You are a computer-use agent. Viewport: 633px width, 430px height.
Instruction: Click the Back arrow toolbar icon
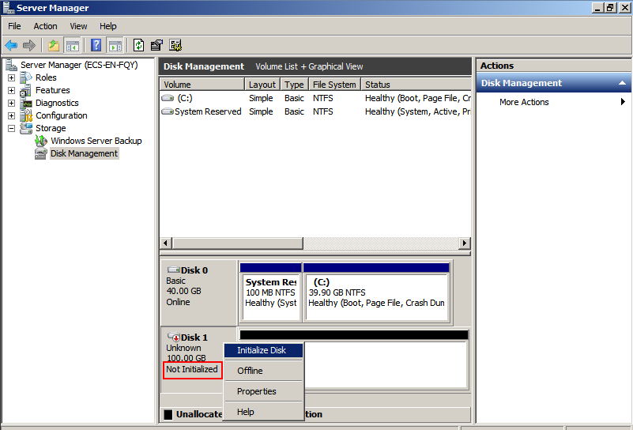(x=11, y=45)
